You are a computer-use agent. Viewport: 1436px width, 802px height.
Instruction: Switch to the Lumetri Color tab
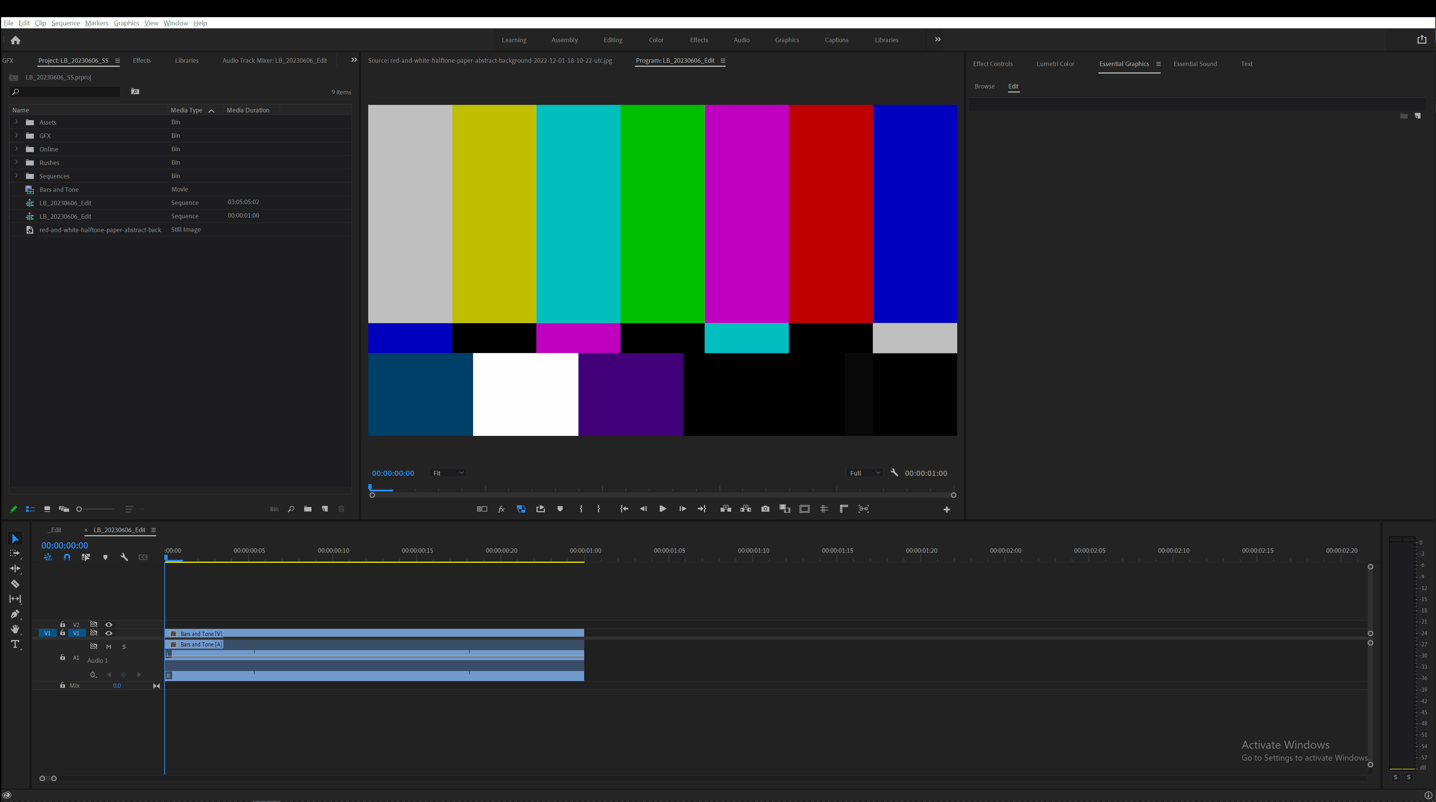(x=1055, y=63)
